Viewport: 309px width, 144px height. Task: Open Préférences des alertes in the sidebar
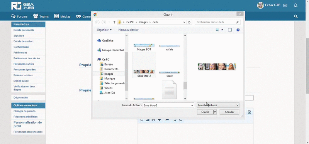pyautogui.click(x=27, y=59)
